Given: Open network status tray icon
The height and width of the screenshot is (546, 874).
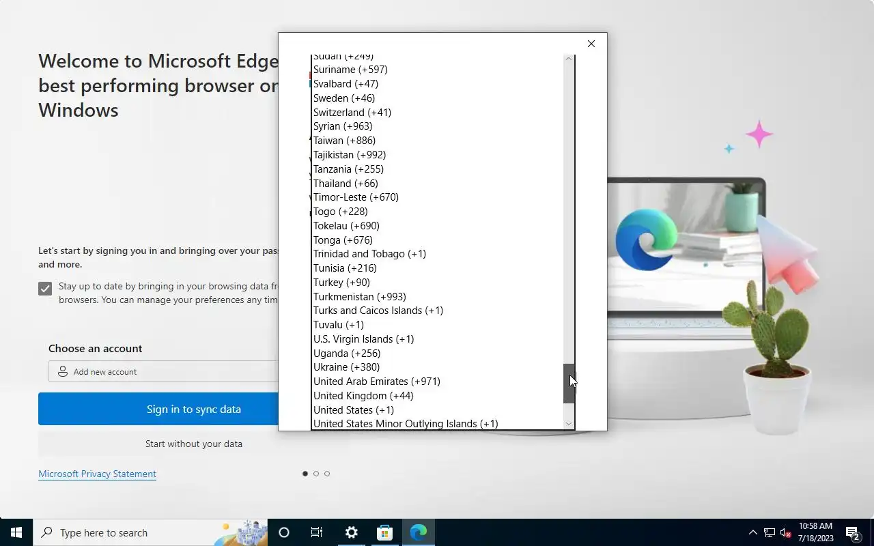Looking at the screenshot, I should 770,532.
